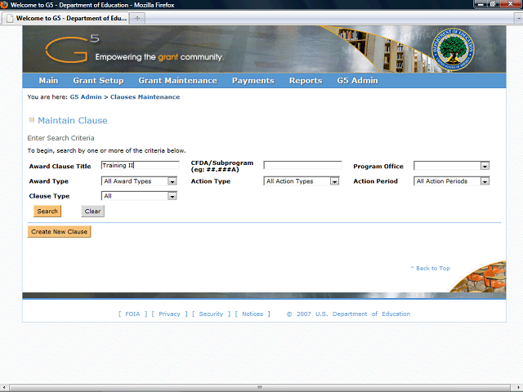Open the G5 Admin menu
Image resolution: width=523 pixels, height=392 pixels.
point(357,81)
